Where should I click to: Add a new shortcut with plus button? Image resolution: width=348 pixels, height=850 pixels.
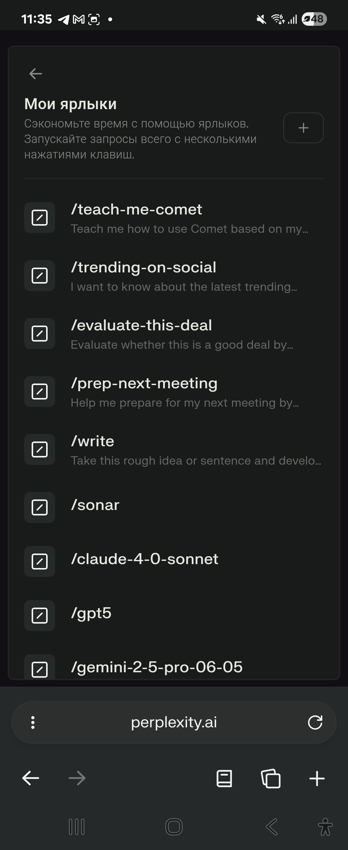click(x=303, y=128)
